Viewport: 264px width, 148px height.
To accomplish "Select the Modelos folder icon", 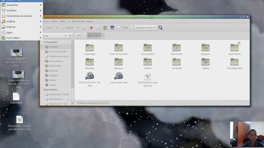I will pyautogui.click(x=90, y=62).
